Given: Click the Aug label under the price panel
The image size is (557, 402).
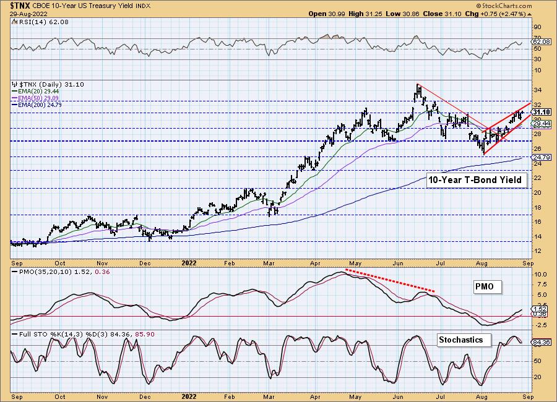Looking at the screenshot, I should [481, 263].
